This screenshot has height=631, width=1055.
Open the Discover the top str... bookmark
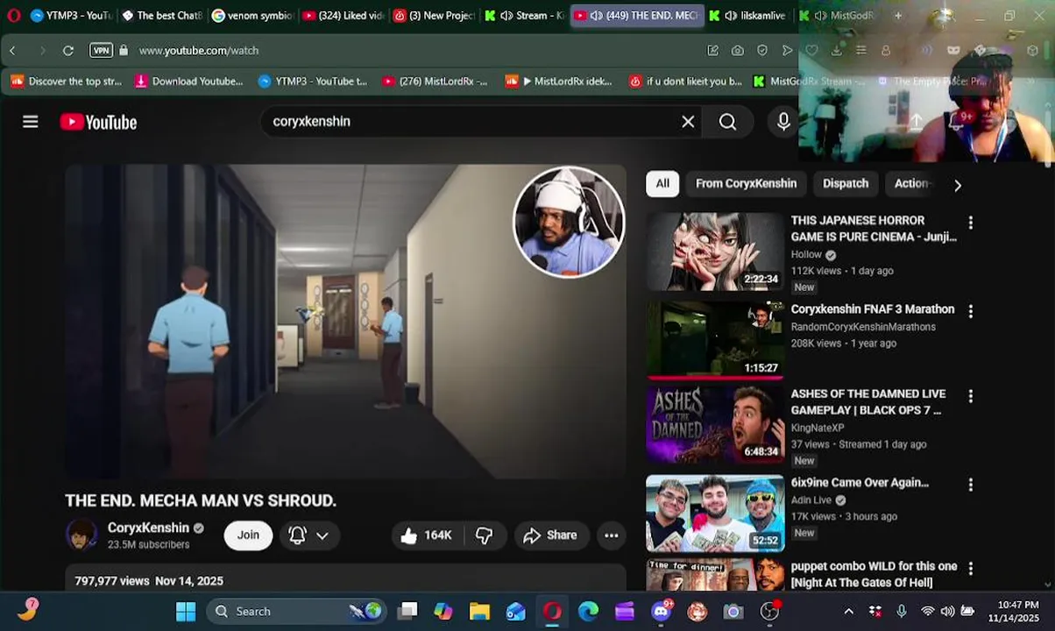click(66, 82)
